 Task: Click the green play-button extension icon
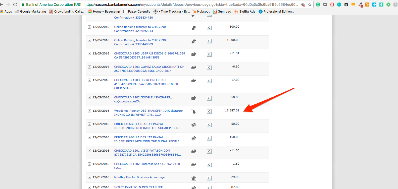pyautogui.click(x=388, y=5)
